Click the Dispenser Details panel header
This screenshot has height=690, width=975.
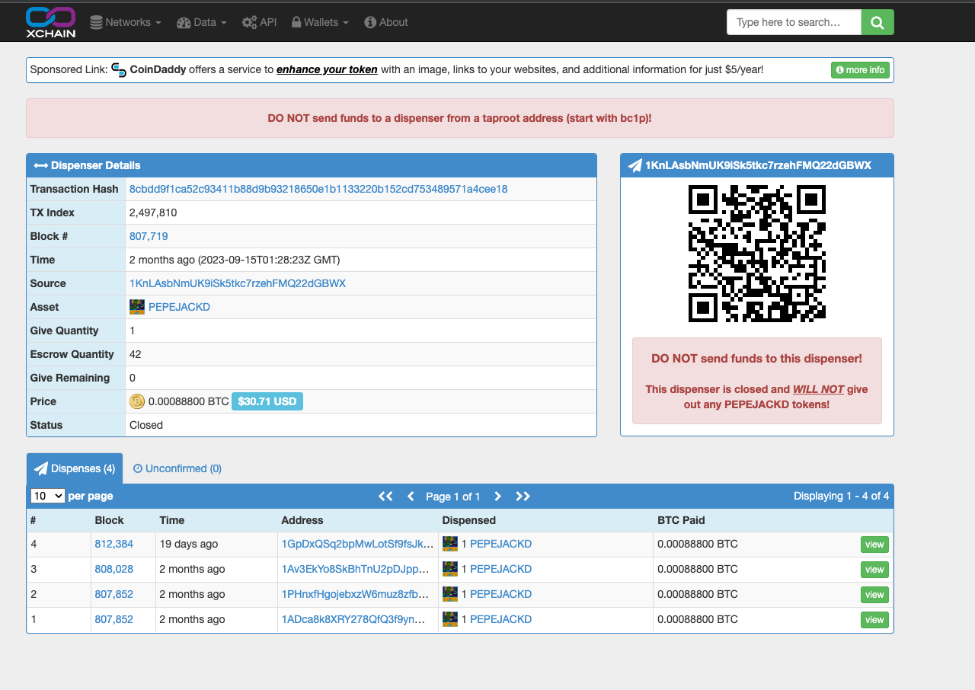tap(312, 165)
